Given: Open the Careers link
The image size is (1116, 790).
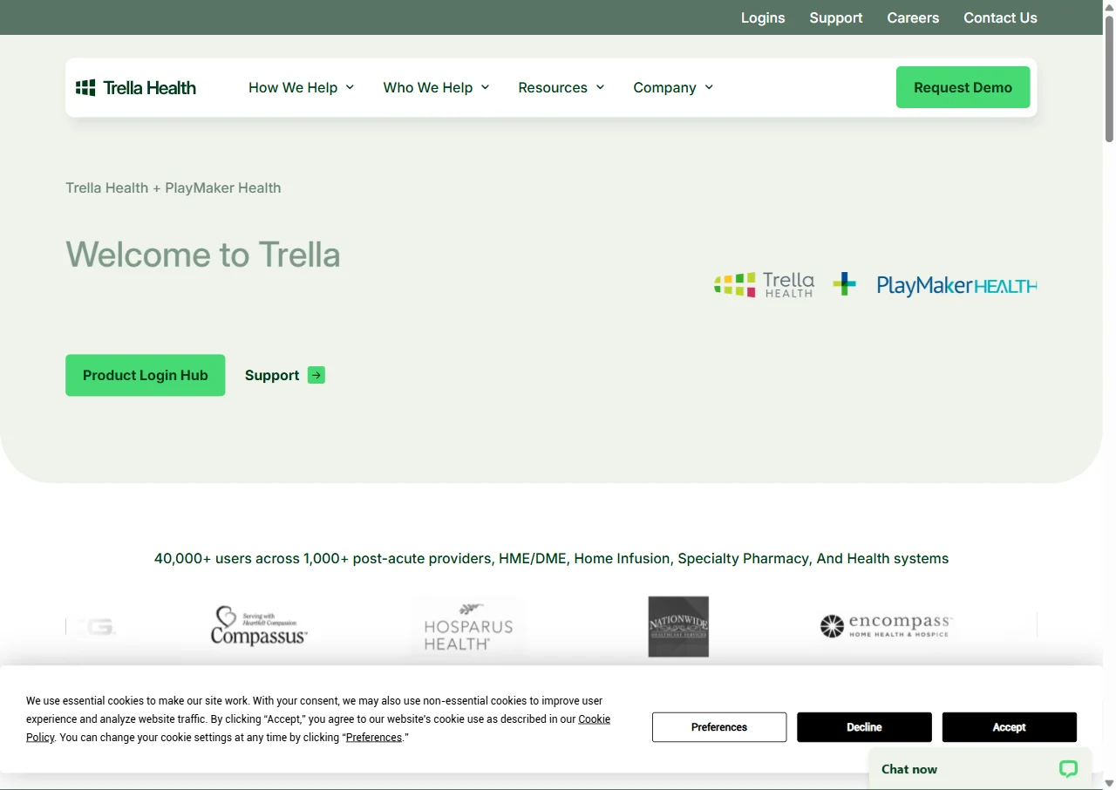Looking at the screenshot, I should click(x=913, y=17).
